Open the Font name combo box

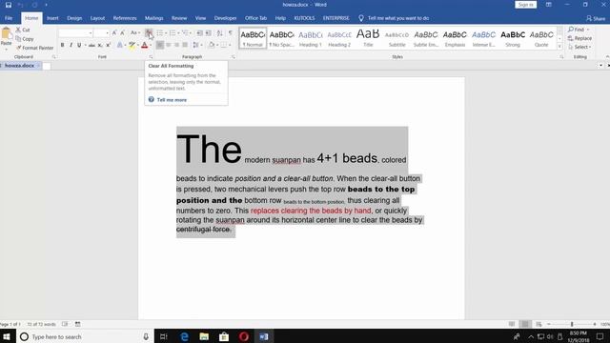coord(76,33)
